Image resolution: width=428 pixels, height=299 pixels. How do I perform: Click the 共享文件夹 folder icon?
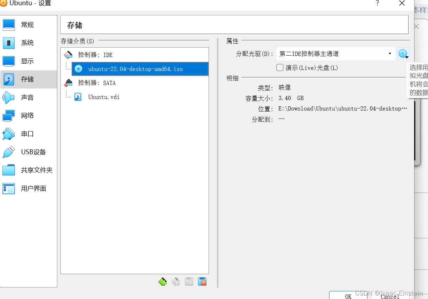click(9, 170)
